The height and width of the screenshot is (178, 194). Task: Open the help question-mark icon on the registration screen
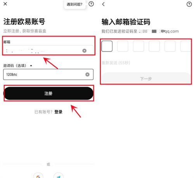pos(91,4)
